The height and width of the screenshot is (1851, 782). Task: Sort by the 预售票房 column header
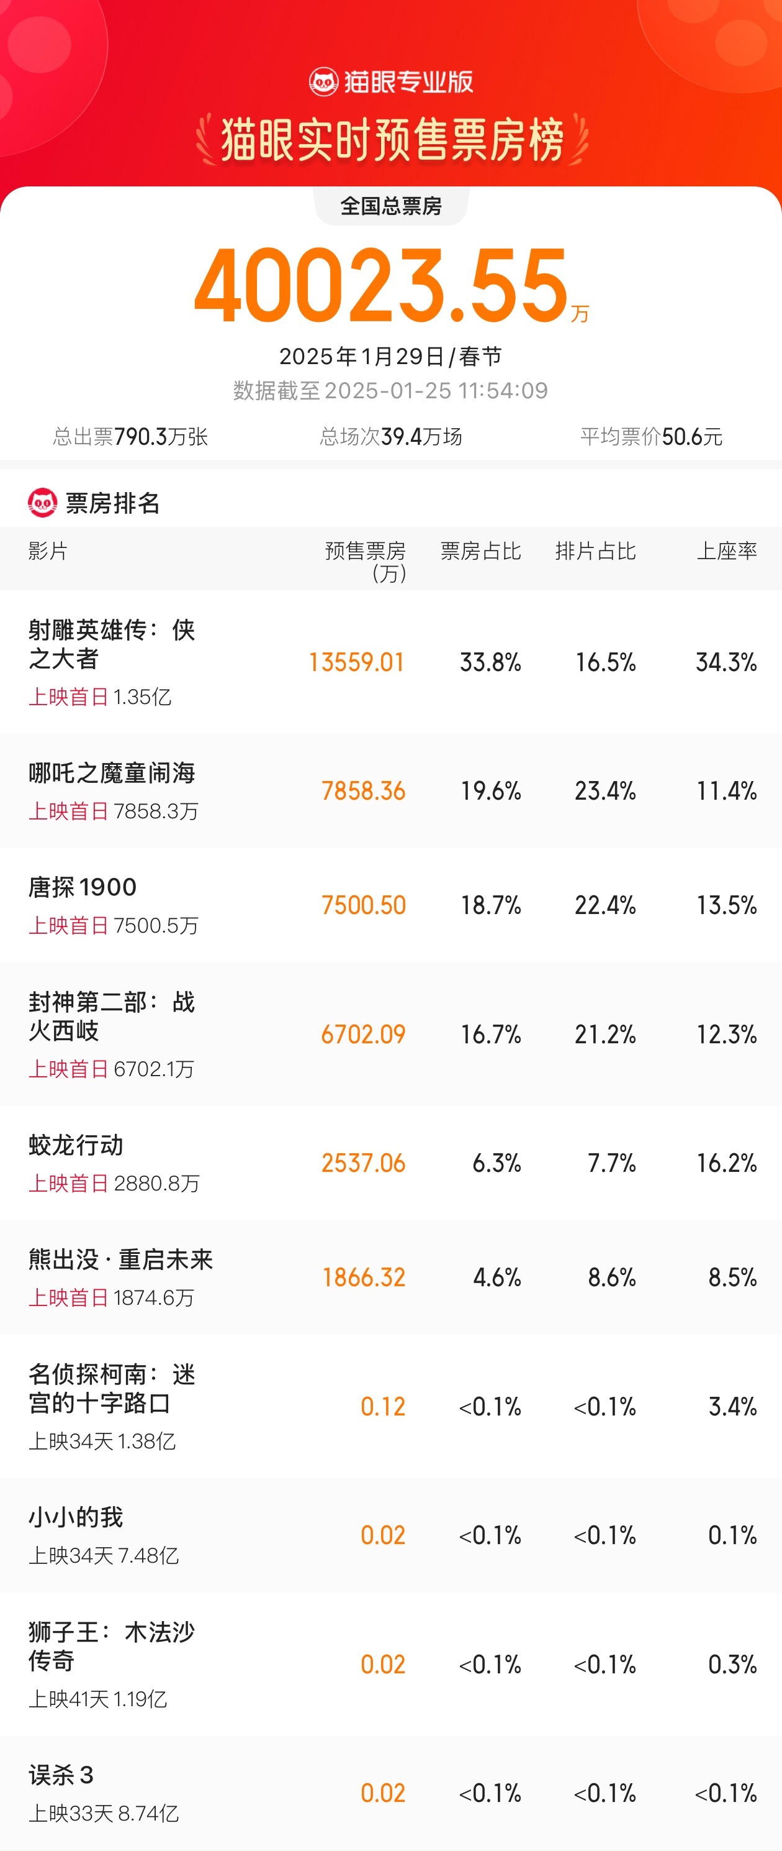(x=365, y=560)
